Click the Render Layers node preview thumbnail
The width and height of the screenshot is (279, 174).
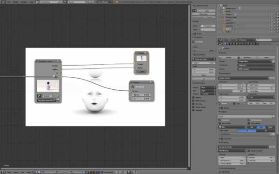tap(48, 86)
